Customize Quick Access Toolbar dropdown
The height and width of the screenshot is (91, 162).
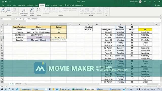click(x=14, y=2)
